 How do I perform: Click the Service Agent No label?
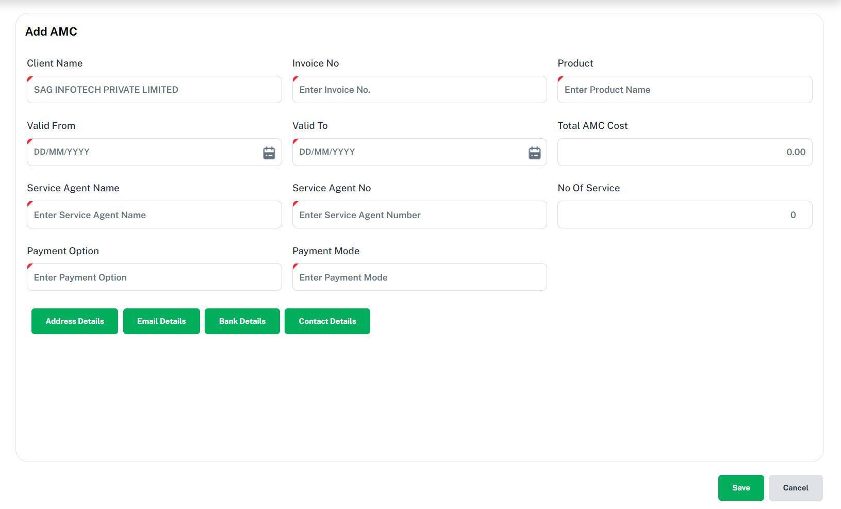pyautogui.click(x=332, y=188)
